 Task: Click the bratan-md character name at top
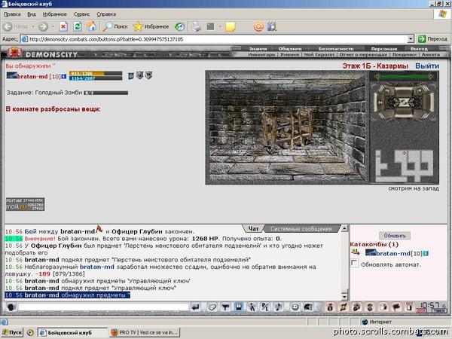coord(33,76)
